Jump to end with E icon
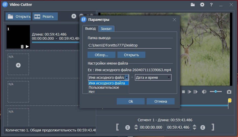The width and height of the screenshot is (238, 137). 203,127
